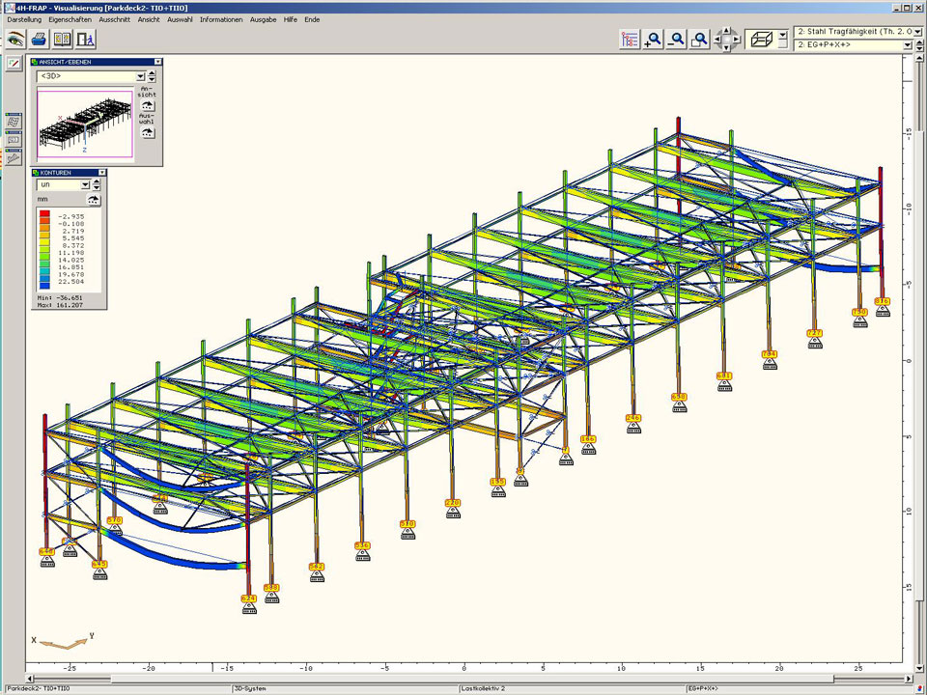Click the printer icon in toolbar
This screenshot has height=695, width=927.
tap(39, 40)
